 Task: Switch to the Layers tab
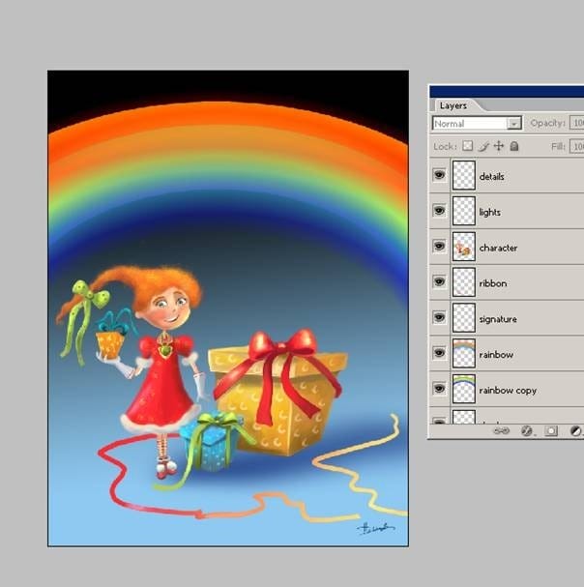point(453,105)
